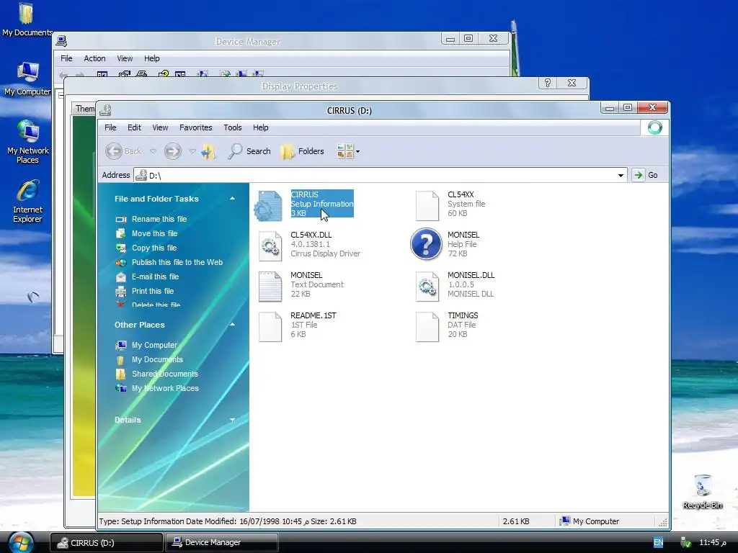Go up one folder level
Viewport: 738px width, 553px height.
point(208,151)
